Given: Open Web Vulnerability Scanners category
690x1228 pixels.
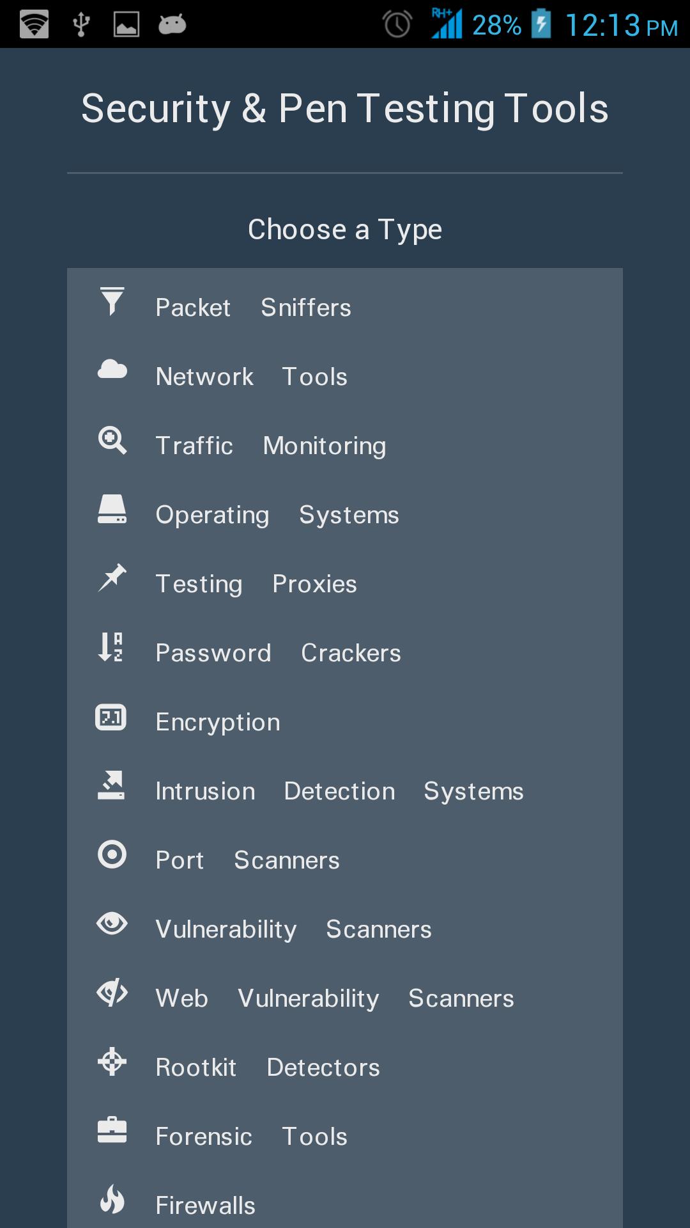Looking at the screenshot, I should 345,998.
